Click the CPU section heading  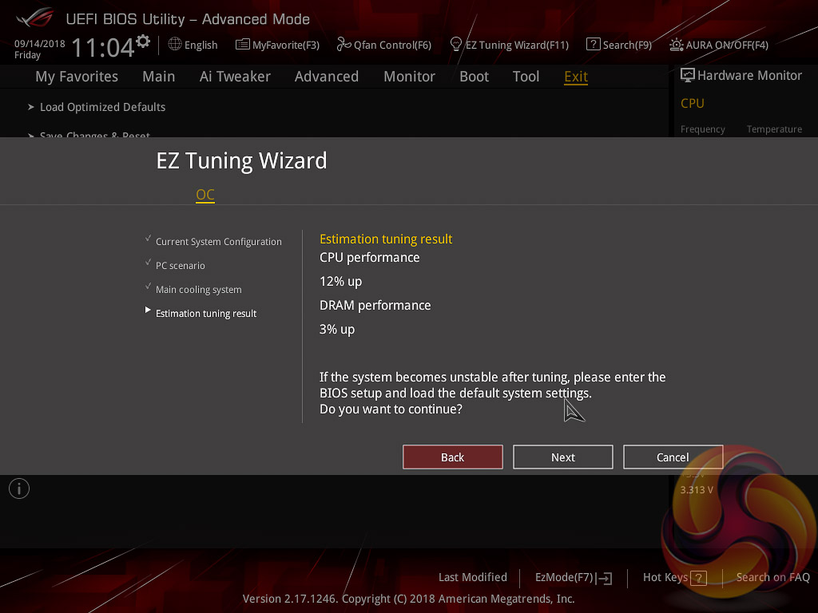click(693, 103)
